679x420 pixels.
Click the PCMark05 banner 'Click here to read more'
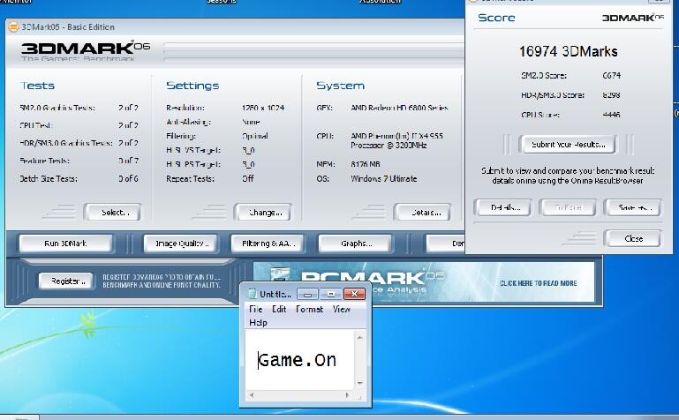pyautogui.click(x=539, y=283)
